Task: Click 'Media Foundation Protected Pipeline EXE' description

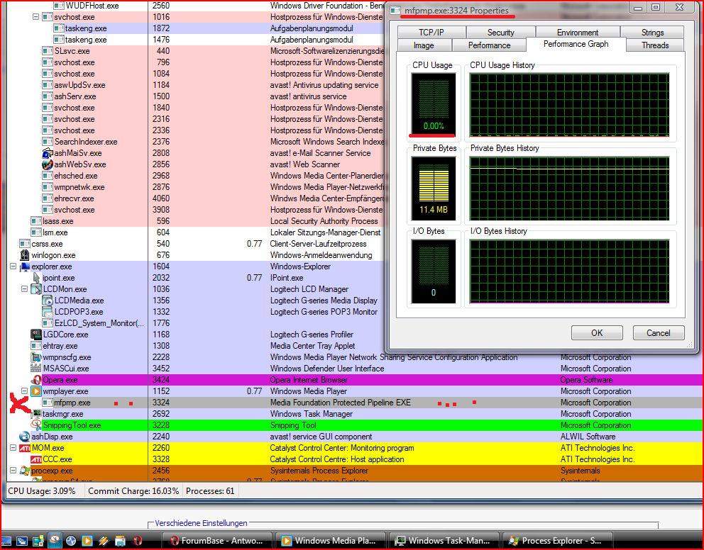Action: click(341, 403)
